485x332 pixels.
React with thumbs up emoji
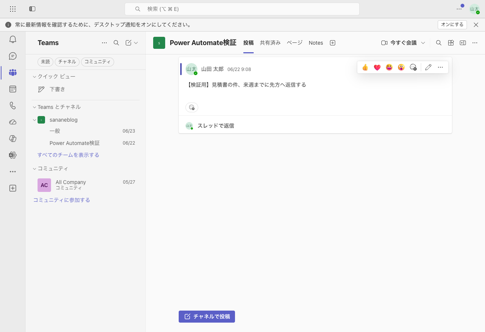click(x=365, y=67)
